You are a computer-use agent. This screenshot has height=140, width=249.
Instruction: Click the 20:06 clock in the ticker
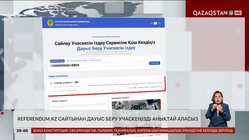coord(22,131)
